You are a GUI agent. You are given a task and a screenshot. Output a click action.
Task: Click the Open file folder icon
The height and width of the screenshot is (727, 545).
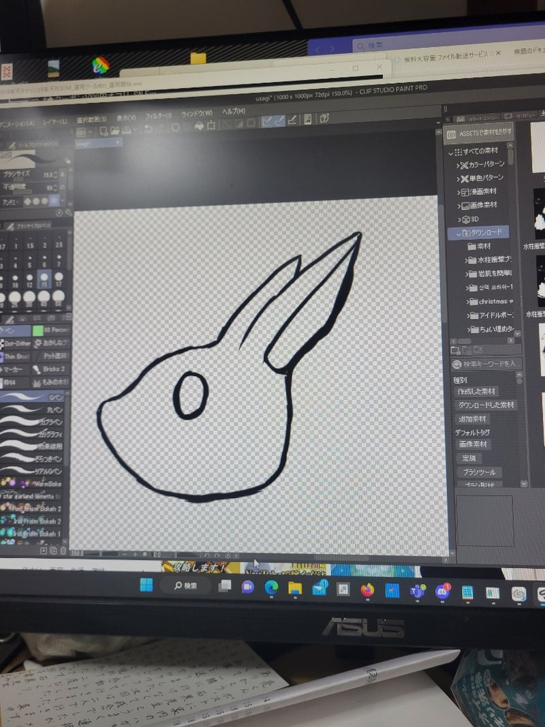[x=115, y=130]
